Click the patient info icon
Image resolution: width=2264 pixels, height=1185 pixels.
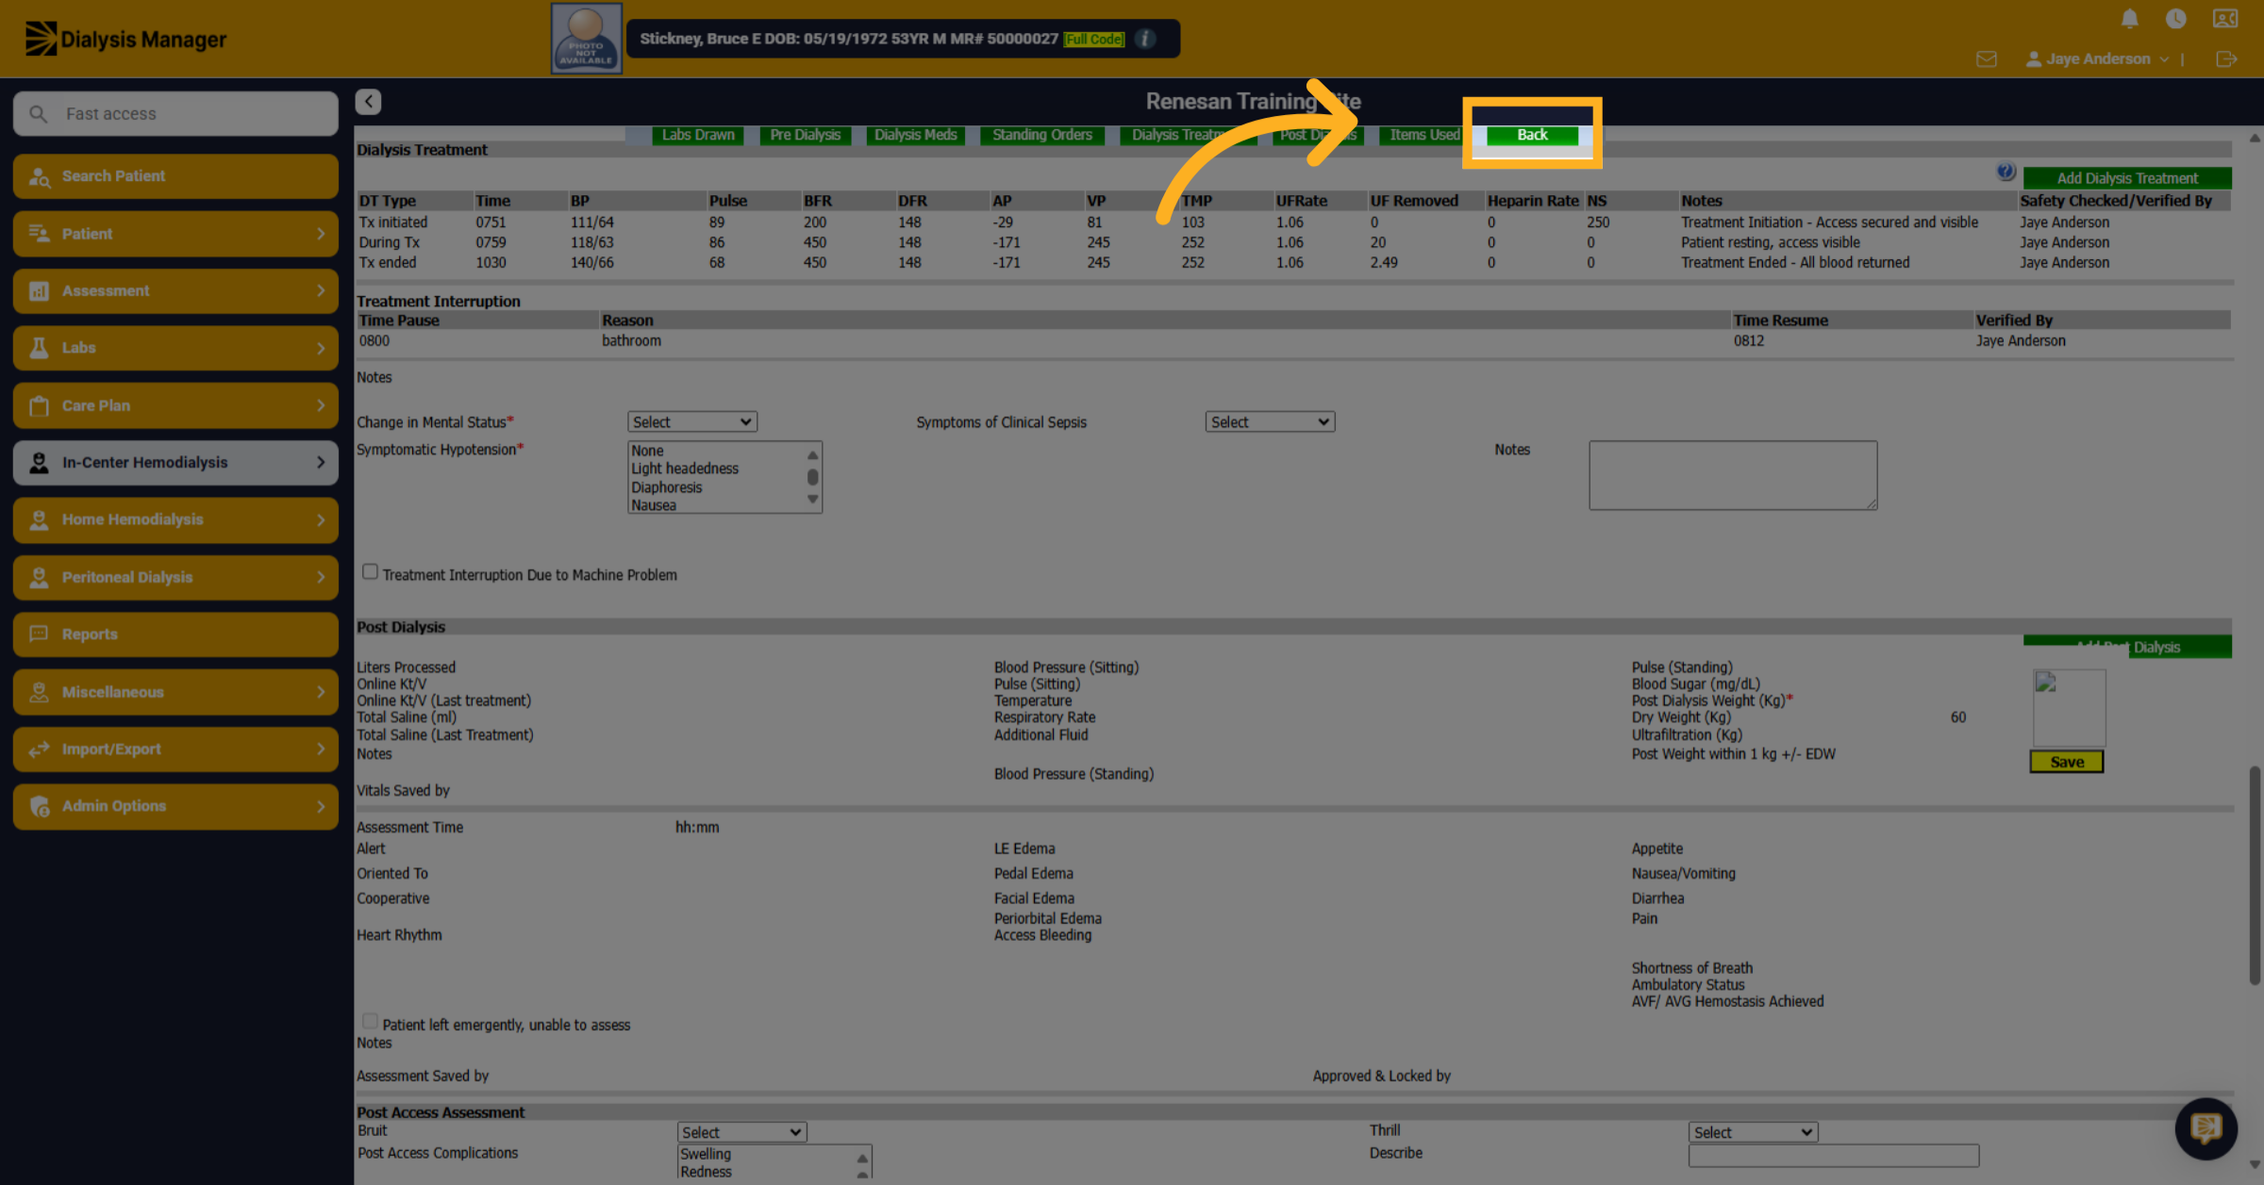point(1145,39)
